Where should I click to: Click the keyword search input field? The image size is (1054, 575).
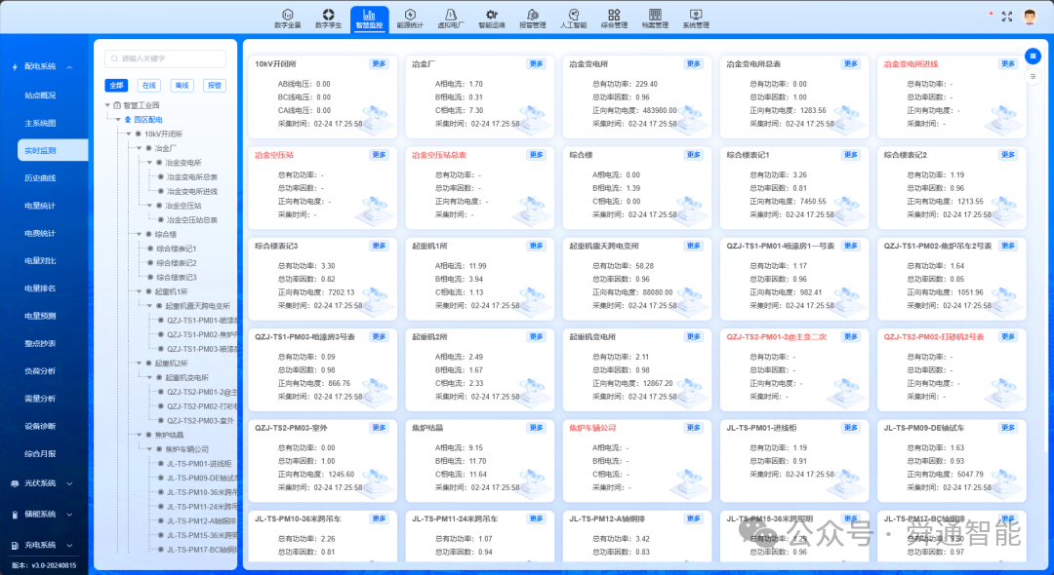pyautogui.click(x=166, y=58)
